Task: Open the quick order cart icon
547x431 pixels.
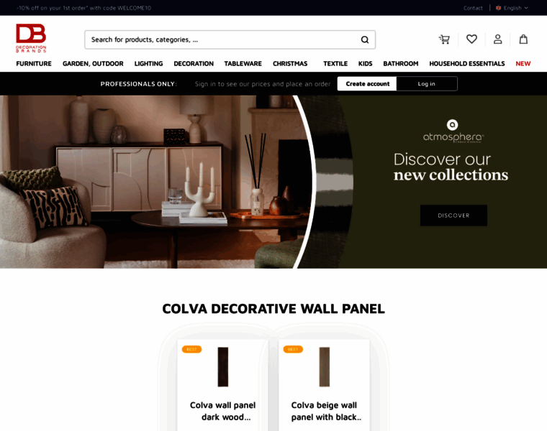Action: 444,40
